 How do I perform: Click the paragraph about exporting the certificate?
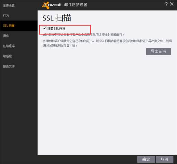108,43
